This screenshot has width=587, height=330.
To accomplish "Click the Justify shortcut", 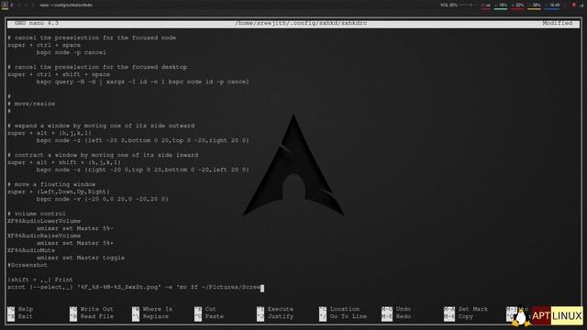I will tap(275, 316).
